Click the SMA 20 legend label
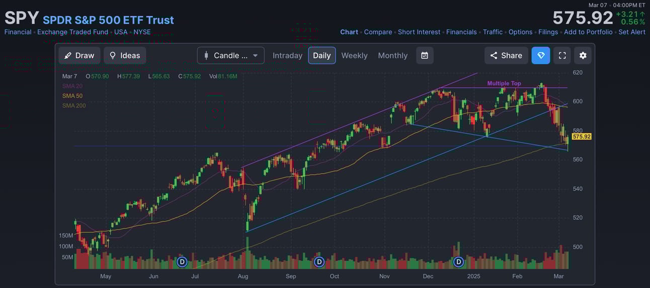650x288 pixels. click(72, 86)
